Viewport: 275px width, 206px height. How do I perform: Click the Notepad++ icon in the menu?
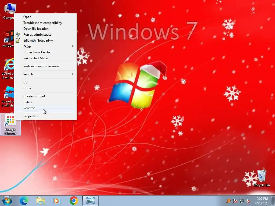point(18,41)
